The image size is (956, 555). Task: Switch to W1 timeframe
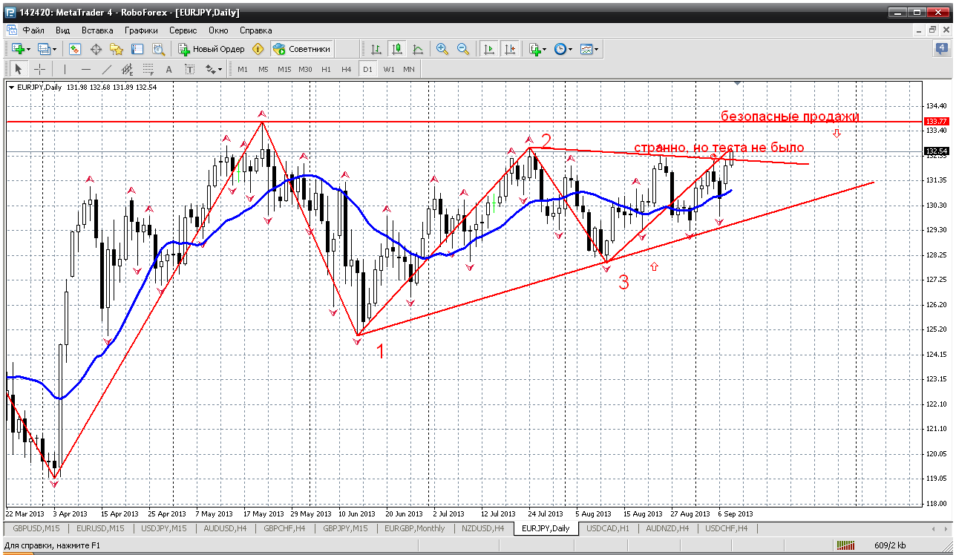click(x=388, y=69)
